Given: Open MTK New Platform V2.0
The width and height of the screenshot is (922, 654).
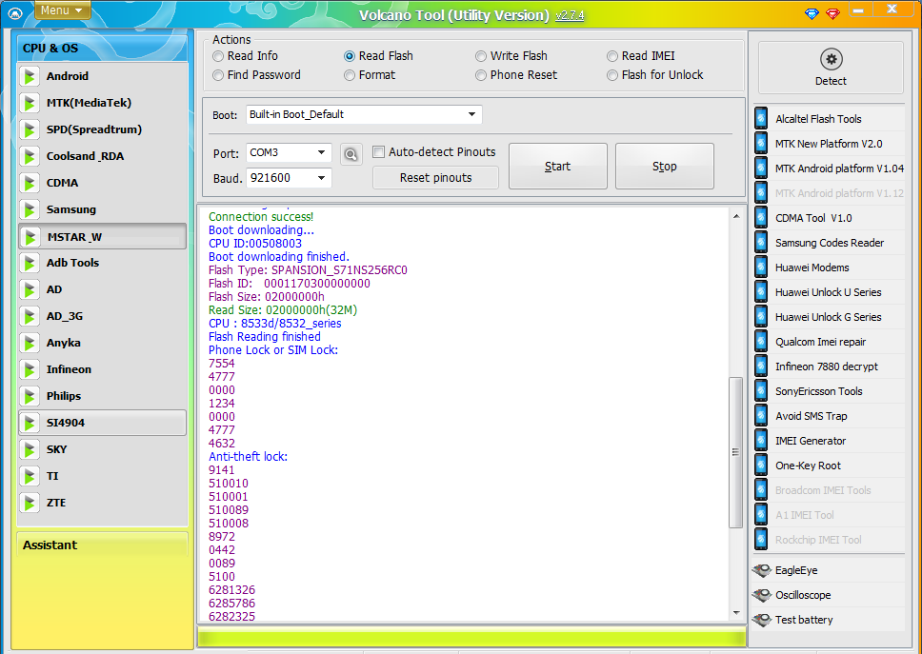Looking at the screenshot, I should 829,144.
